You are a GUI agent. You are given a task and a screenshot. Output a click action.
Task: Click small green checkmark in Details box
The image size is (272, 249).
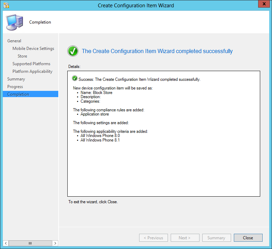pyautogui.click(x=75, y=78)
